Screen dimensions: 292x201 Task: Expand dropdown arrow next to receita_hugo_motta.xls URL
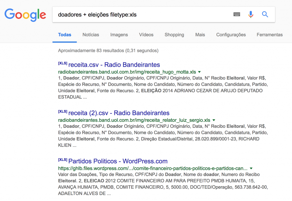199,72
